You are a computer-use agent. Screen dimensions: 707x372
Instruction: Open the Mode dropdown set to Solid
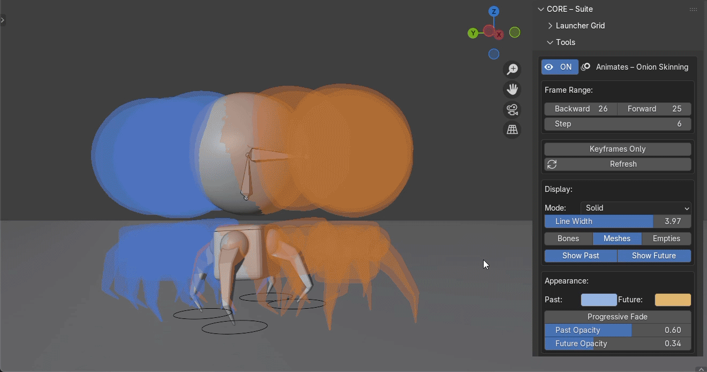[x=636, y=208]
